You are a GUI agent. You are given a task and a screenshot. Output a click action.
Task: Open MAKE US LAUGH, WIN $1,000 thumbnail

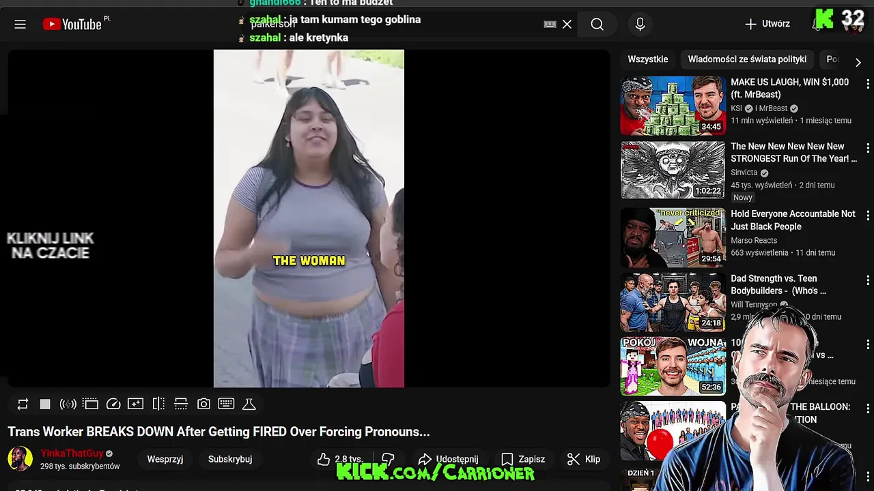(673, 106)
